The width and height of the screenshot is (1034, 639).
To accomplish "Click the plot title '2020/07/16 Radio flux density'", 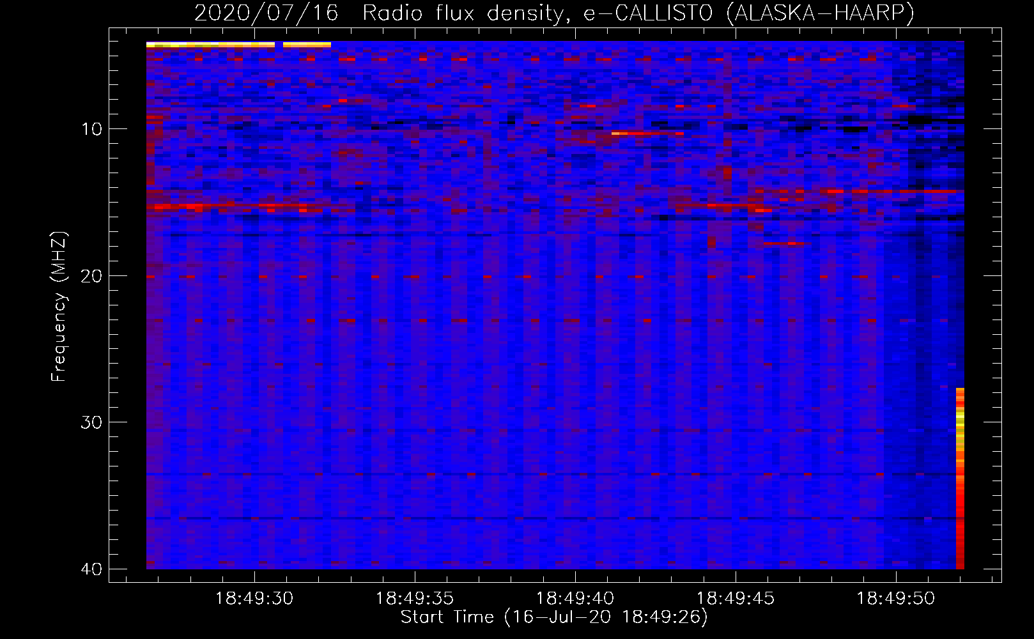I will [x=554, y=13].
